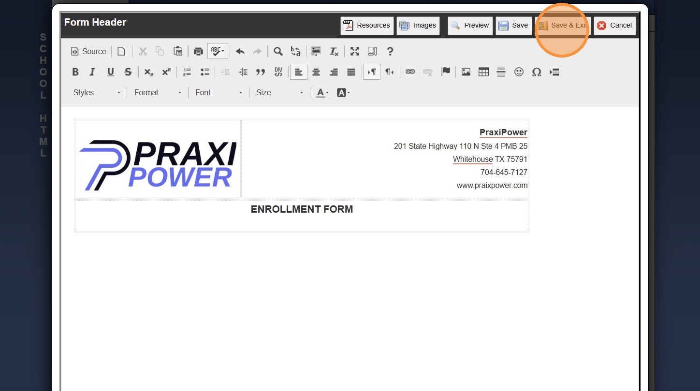Open the smiley picker
The height and width of the screenshot is (391, 700).
click(x=519, y=72)
